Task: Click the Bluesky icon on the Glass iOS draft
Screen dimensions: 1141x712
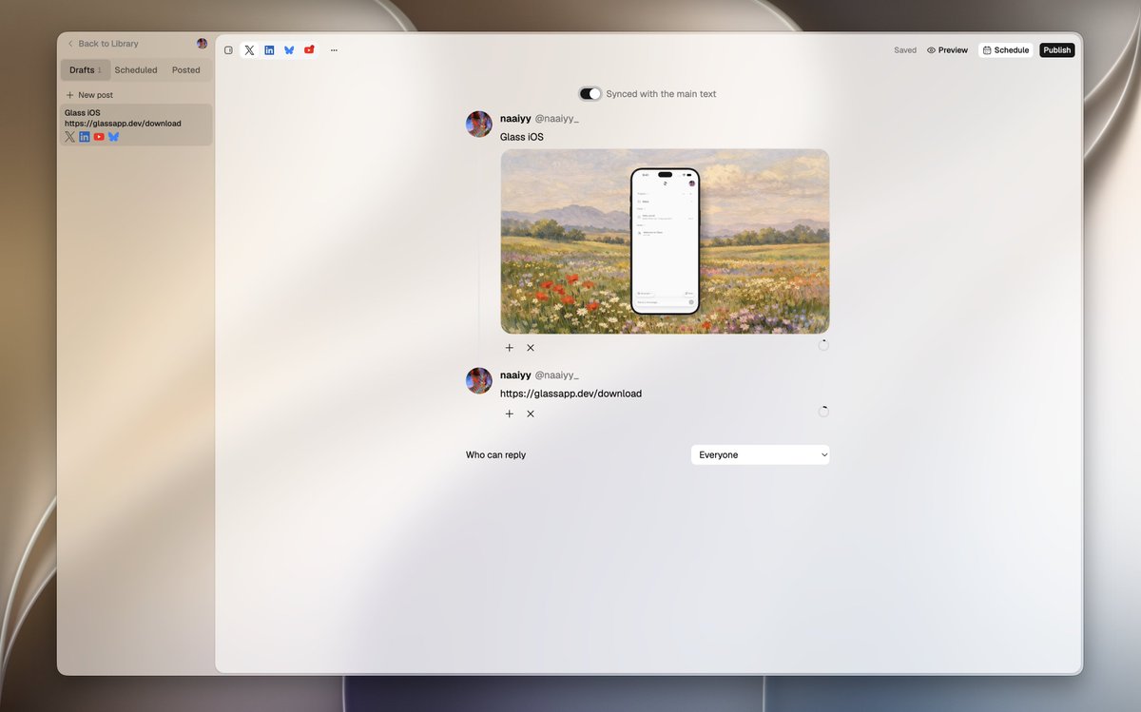Action: [x=113, y=137]
